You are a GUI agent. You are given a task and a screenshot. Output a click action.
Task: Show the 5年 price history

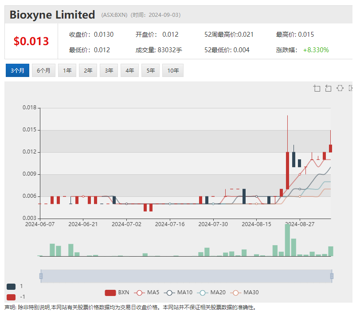(150, 70)
